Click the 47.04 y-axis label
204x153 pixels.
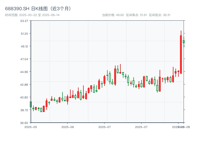click(x=24, y=59)
